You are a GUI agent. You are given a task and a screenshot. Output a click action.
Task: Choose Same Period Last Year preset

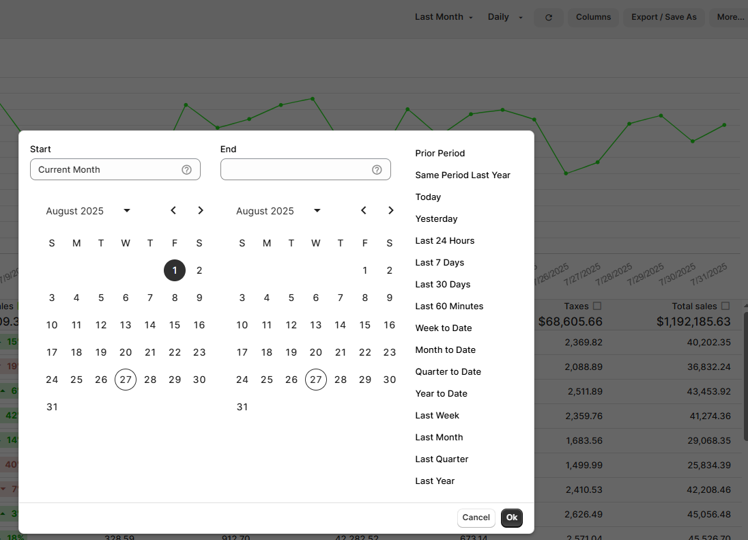pyautogui.click(x=463, y=175)
